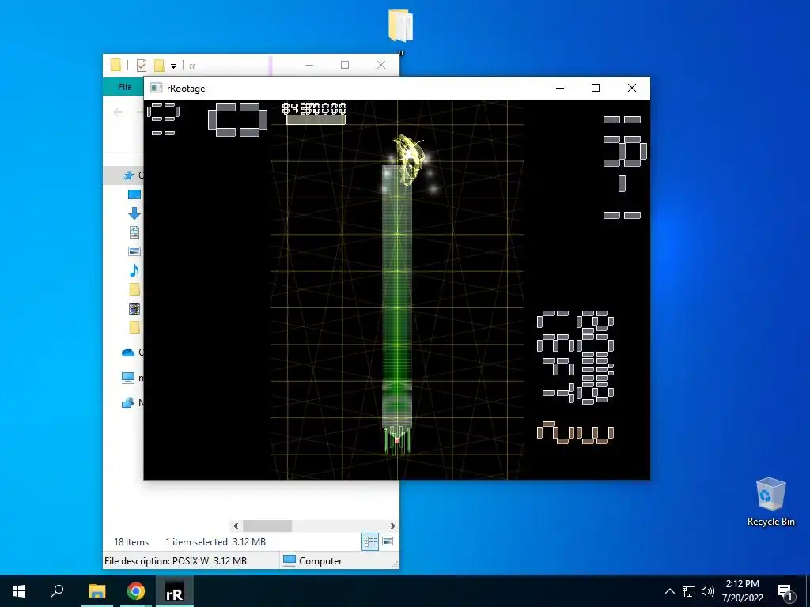Viewport: 810px width, 607px height.
Task: Click the horizontal scrollbar left arrow
Action: click(x=236, y=526)
